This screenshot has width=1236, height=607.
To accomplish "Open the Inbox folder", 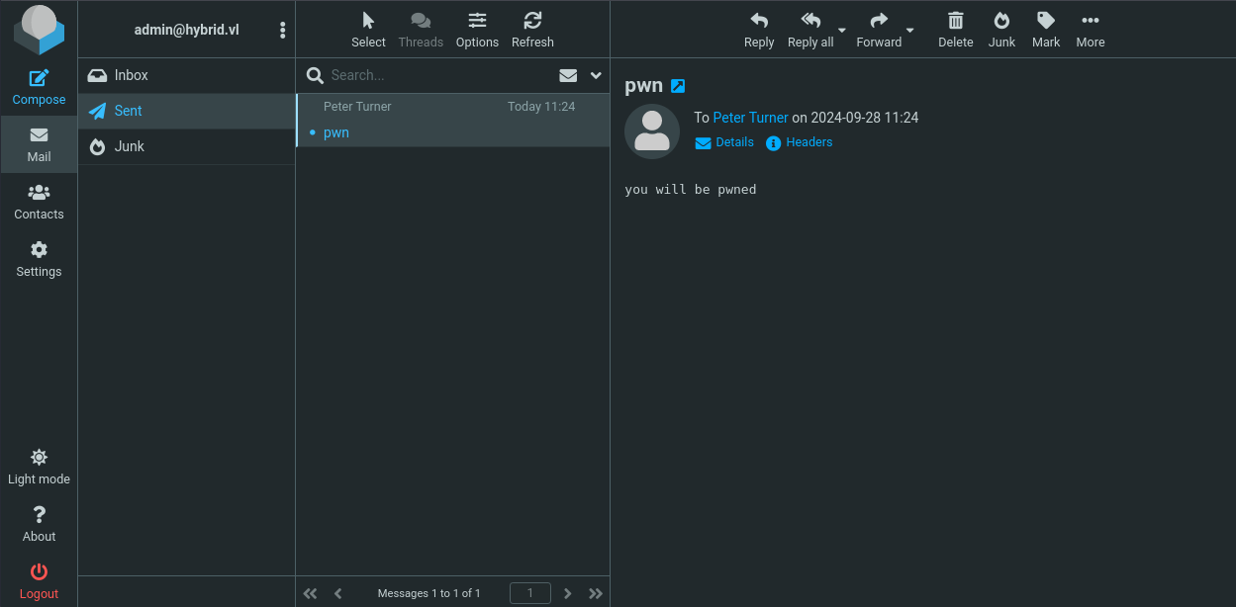I will pyautogui.click(x=186, y=75).
